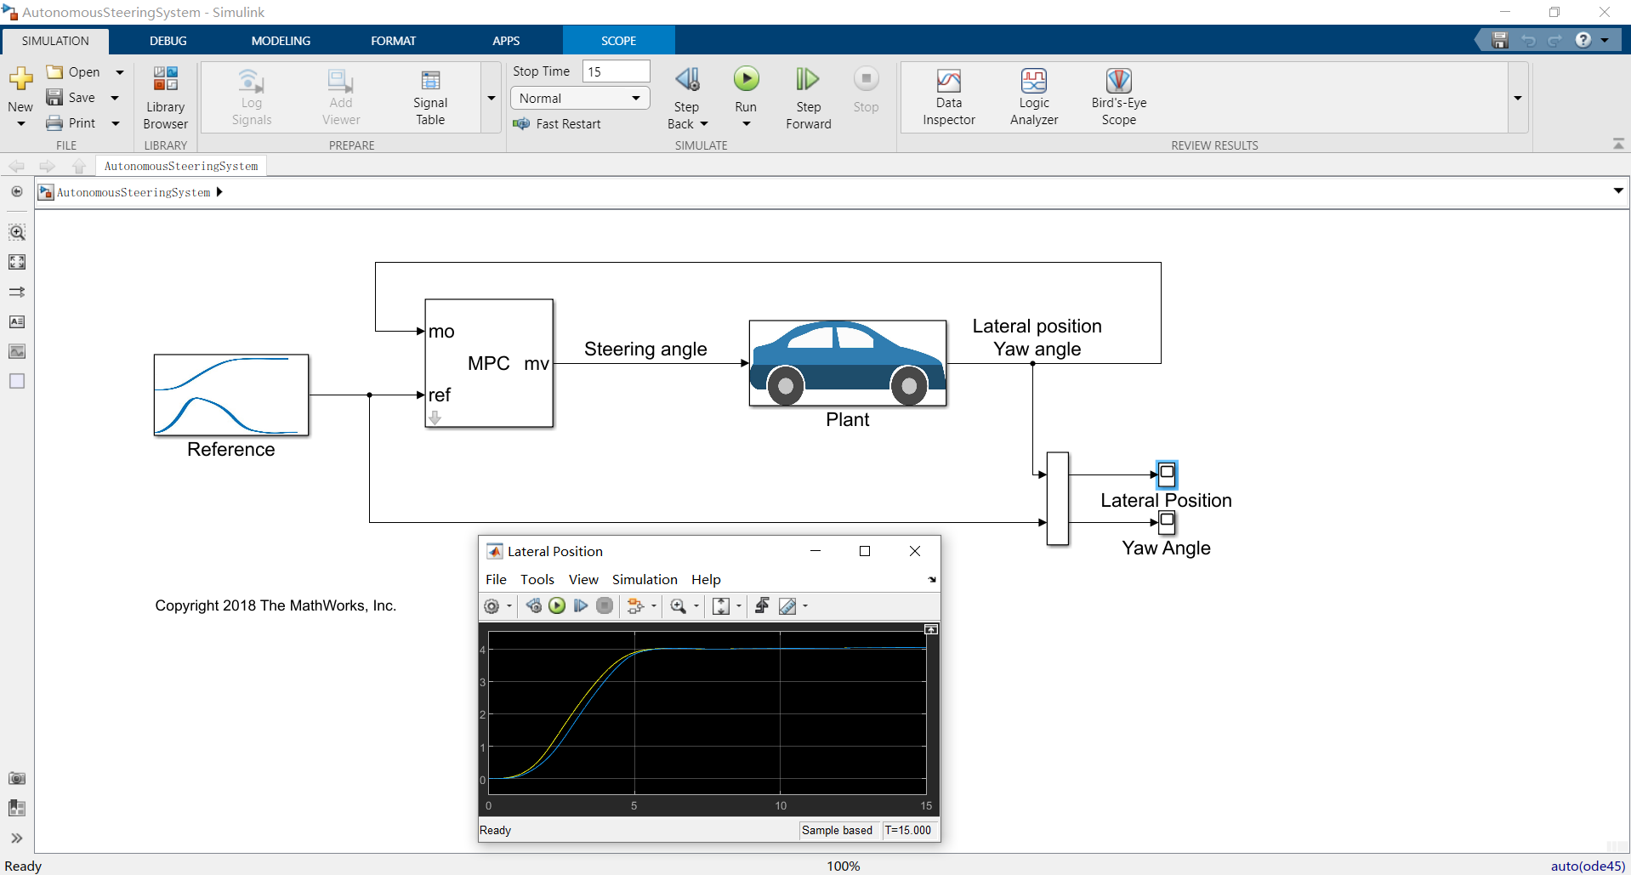Launch the Logic Analyzer tool
Viewport: 1631px width, 875px height.
coord(1033,97)
